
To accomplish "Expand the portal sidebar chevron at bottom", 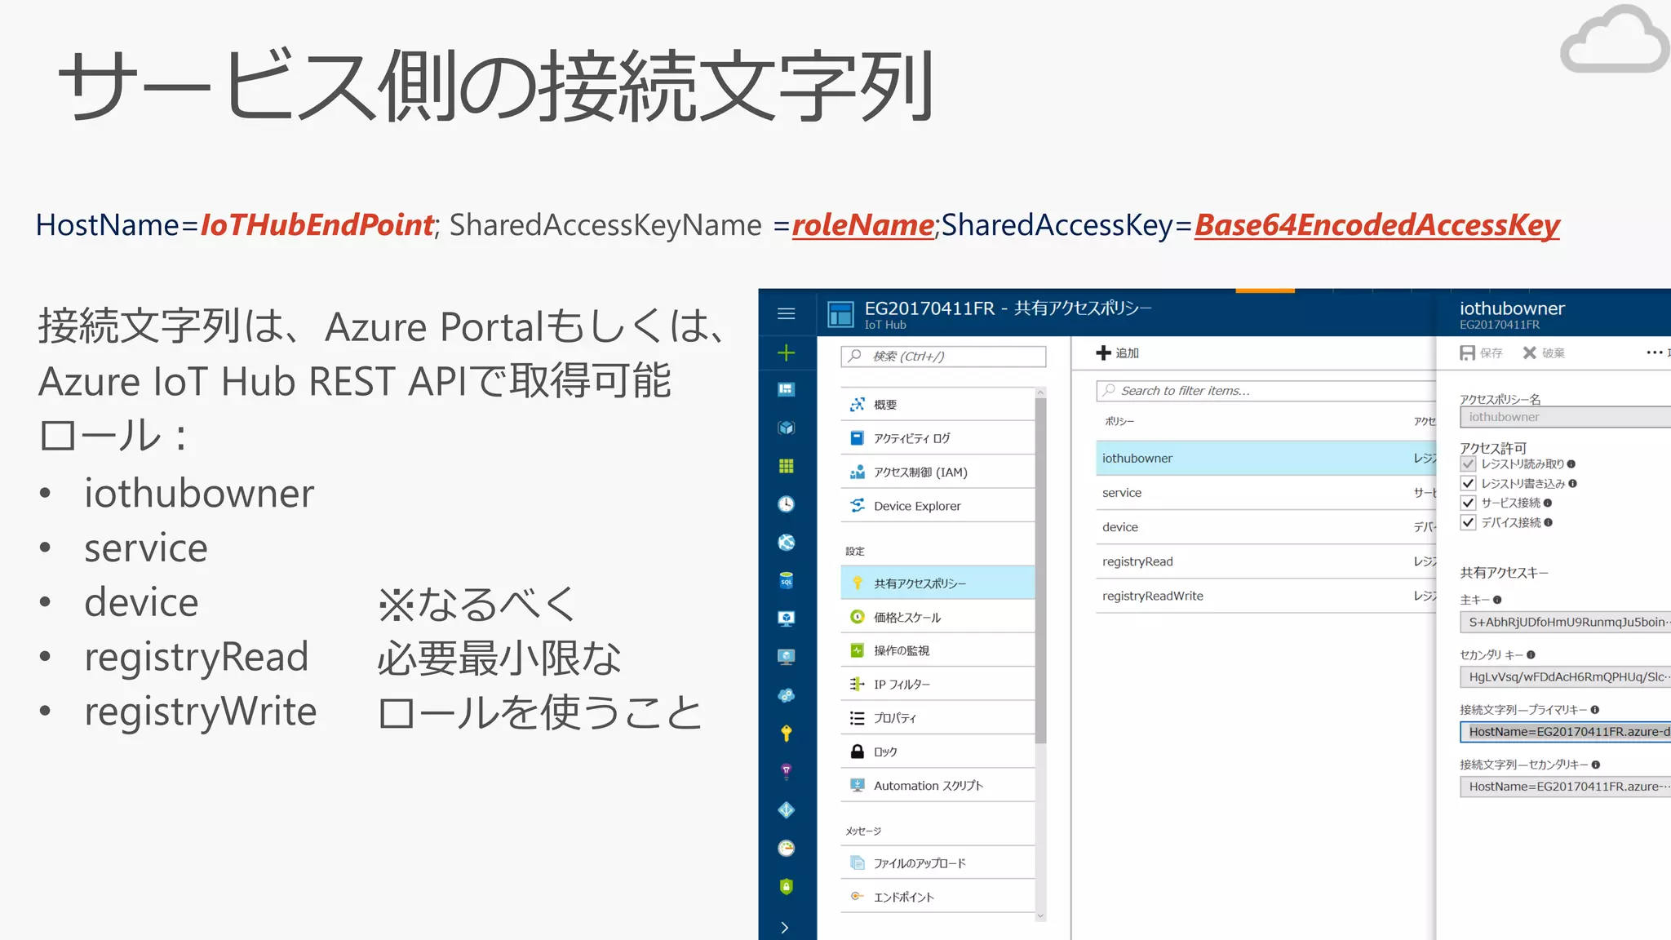I will click(x=785, y=927).
